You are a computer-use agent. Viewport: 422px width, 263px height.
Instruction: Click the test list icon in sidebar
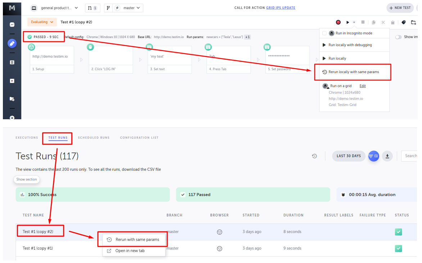(x=12, y=62)
